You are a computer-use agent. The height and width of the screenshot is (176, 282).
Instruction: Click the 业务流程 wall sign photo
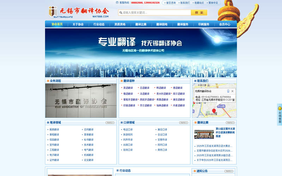(x=81, y=101)
